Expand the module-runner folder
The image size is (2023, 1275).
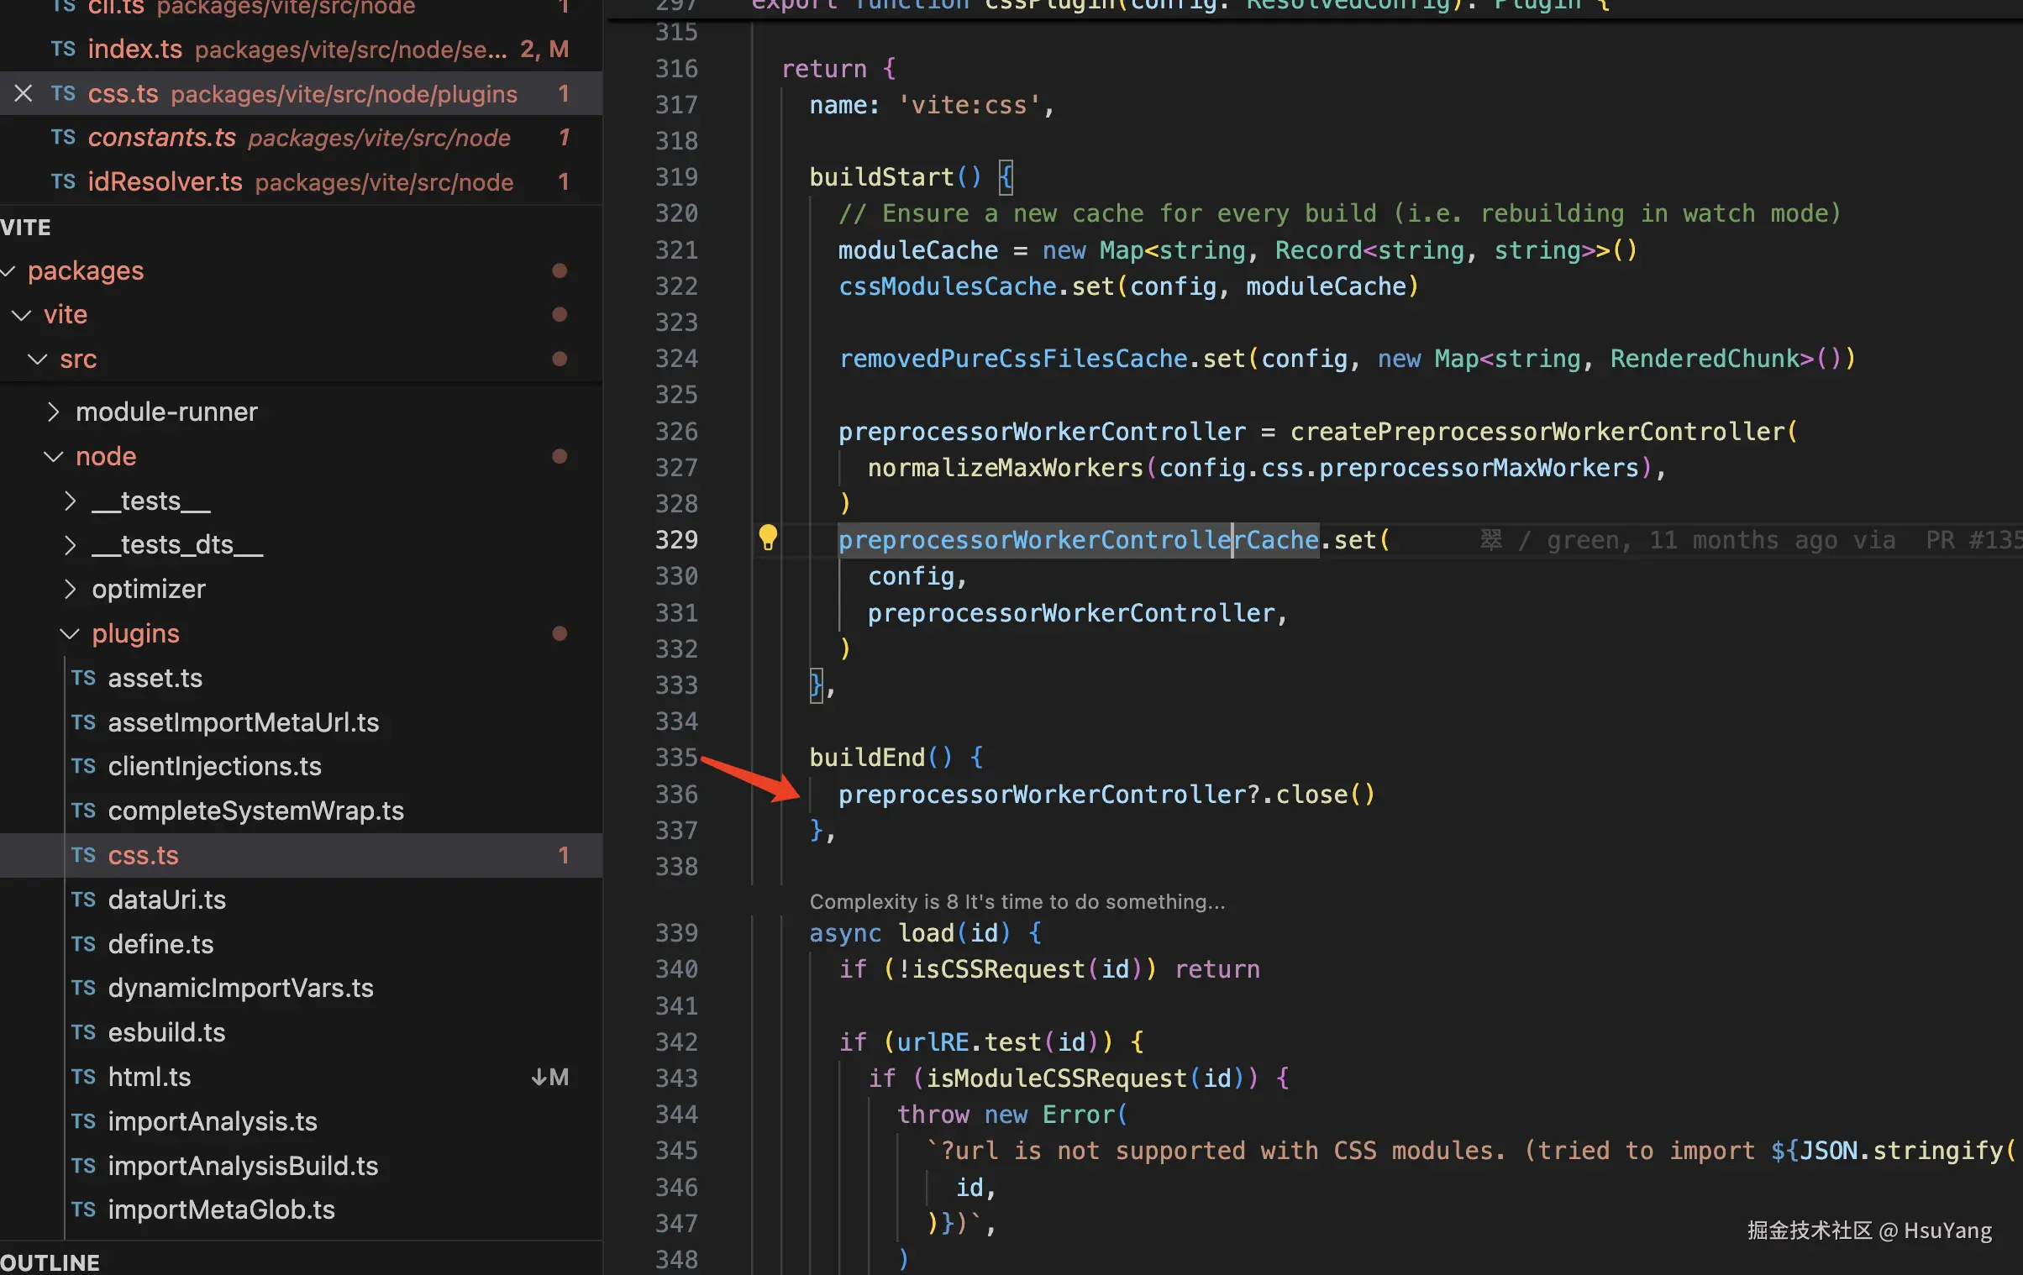[54, 412]
